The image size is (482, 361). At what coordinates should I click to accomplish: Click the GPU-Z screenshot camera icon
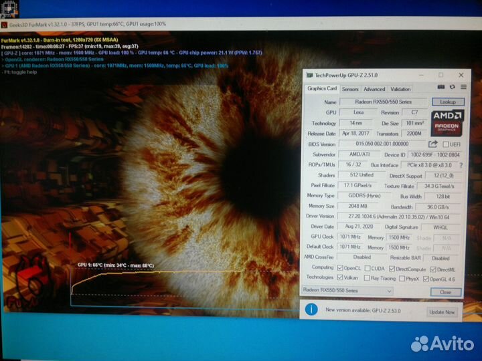point(440,87)
